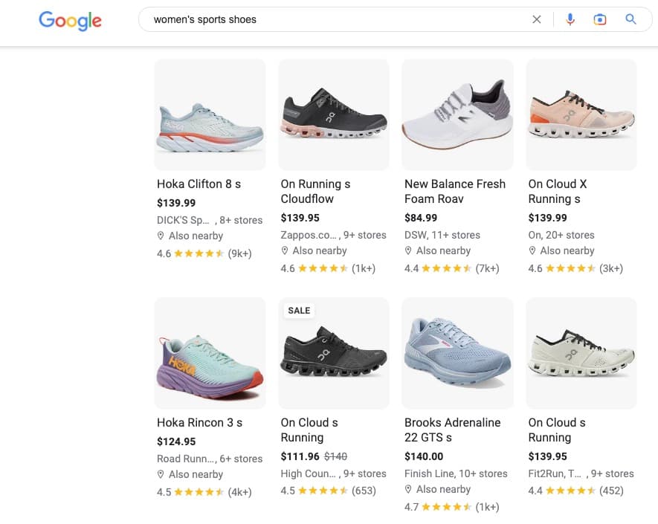Open the On Running Cloudflow shoe image
This screenshot has width=658, height=524.
[x=334, y=114]
